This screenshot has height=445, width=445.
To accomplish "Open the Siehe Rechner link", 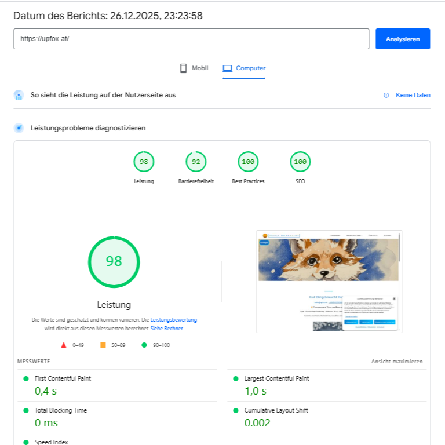I will 167,328.
